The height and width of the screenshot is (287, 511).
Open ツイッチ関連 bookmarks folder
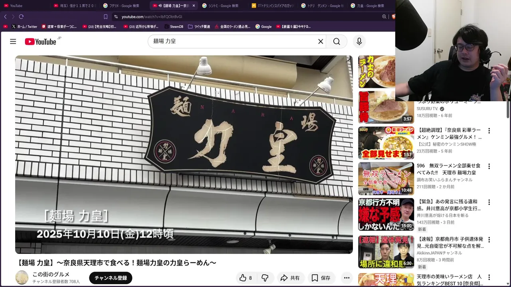pos(199,27)
